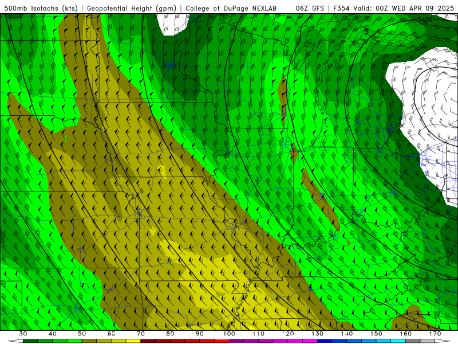Click the 'Geopotential Height (gpm)' title text
Image resolution: width=458 pixels, height=344 pixels.
pyautogui.click(x=132, y=8)
